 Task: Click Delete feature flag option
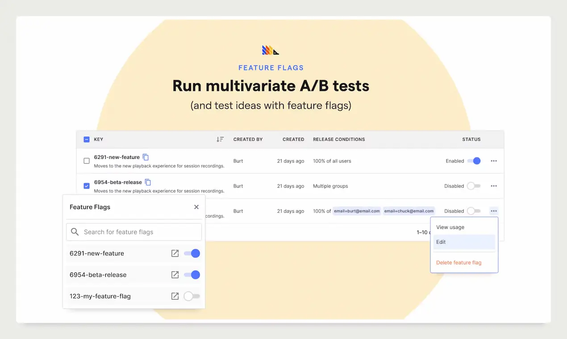459,263
